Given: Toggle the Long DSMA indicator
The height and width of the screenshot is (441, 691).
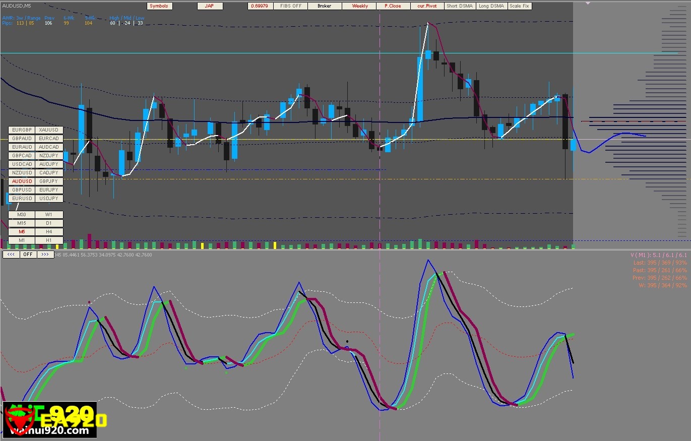Looking at the screenshot, I should click(491, 6).
